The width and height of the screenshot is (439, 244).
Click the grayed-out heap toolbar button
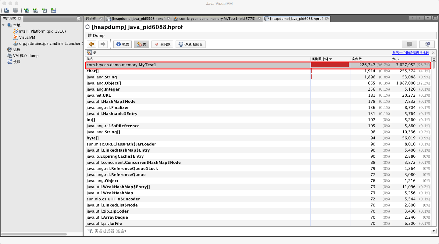tap(409, 44)
